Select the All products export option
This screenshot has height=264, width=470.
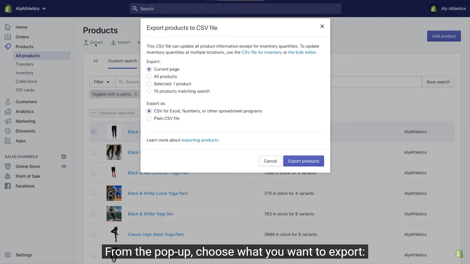click(149, 77)
